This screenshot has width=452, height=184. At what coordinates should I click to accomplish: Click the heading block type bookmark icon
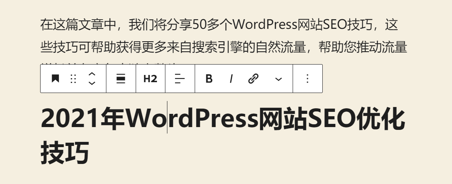(55, 79)
